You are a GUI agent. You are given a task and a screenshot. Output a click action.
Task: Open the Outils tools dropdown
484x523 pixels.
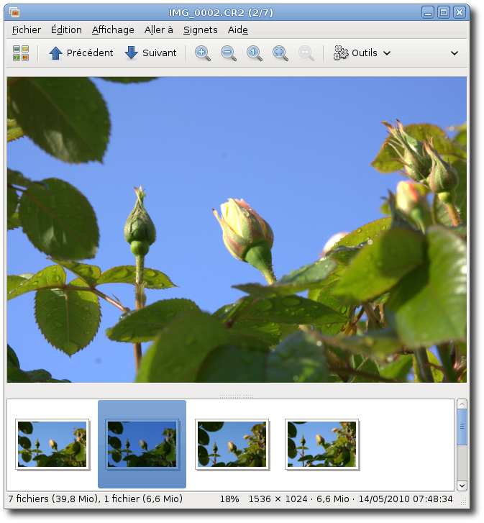click(x=362, y=53)
